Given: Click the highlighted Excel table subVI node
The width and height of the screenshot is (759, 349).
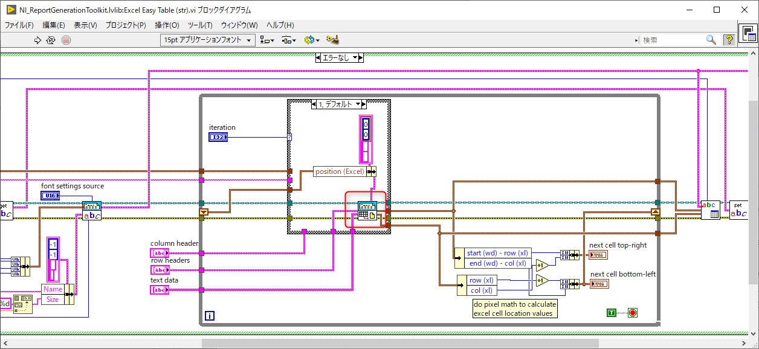Looking at the screenshot, I should [367, 211].
